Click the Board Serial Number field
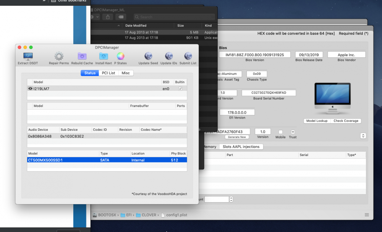This screenshot has height=232, width=382. click(269, 92)
